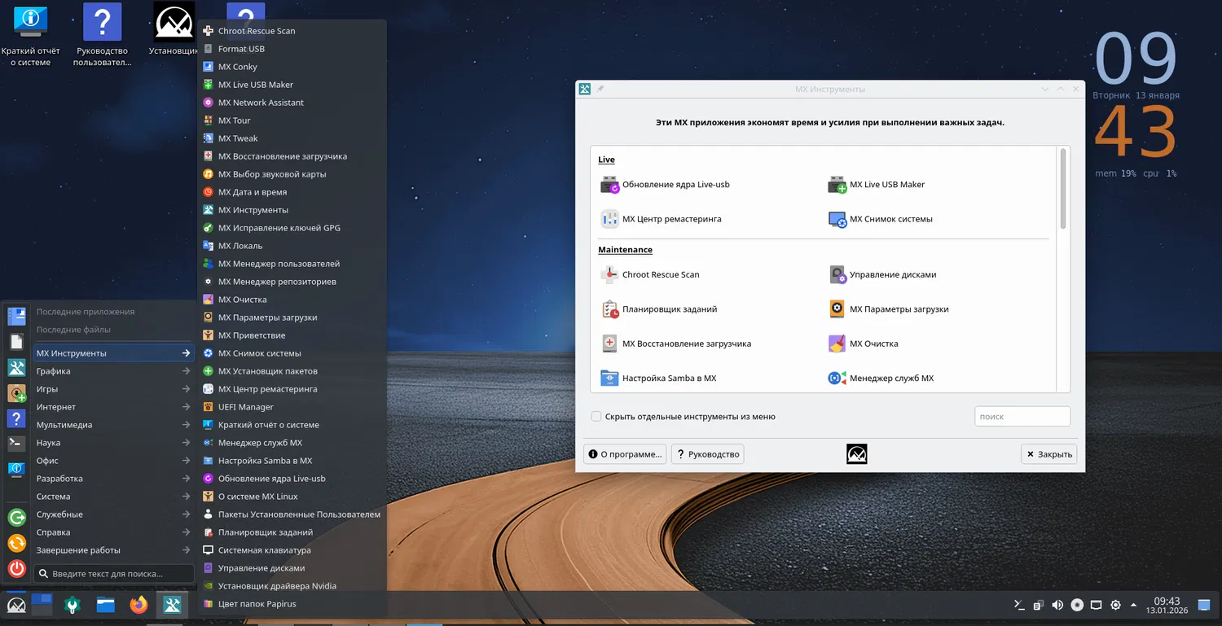Click the virtual desktop pager on taskbar
Screen dimensions: 1222x626
(x=42, y=605)
